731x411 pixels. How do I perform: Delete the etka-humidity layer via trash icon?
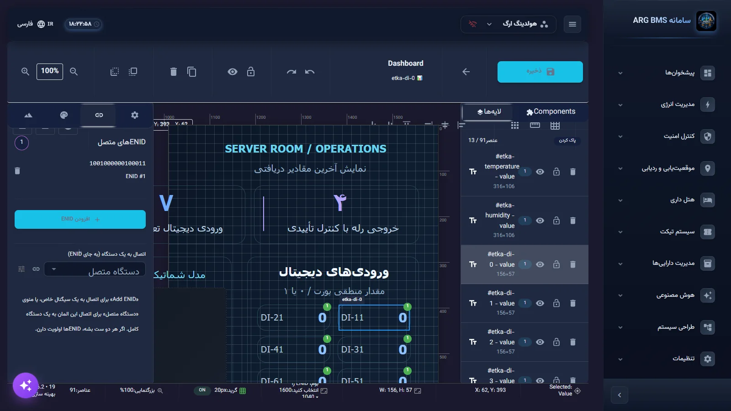(x=573, y=221)
